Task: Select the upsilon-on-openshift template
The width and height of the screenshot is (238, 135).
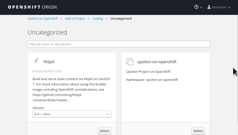Action: coord(198,131)
